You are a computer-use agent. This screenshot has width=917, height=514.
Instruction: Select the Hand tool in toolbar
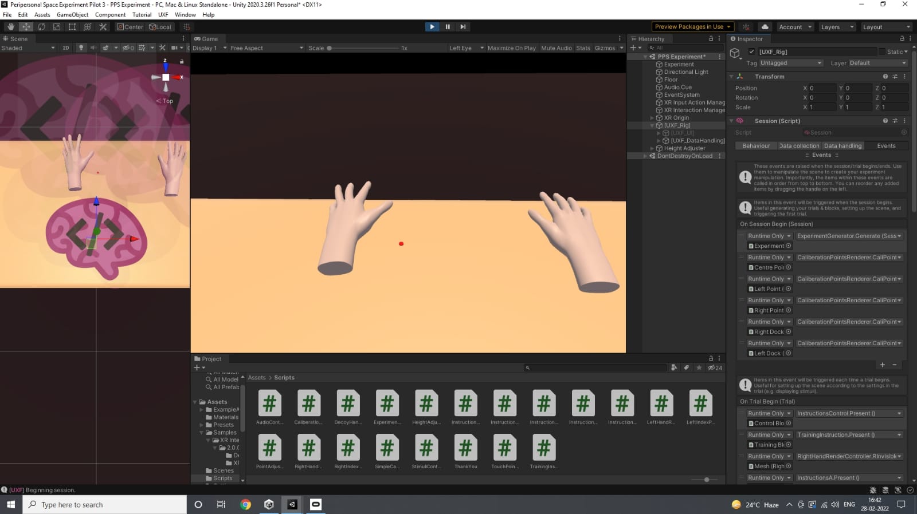pyautogui.click(x=11, y=27)
